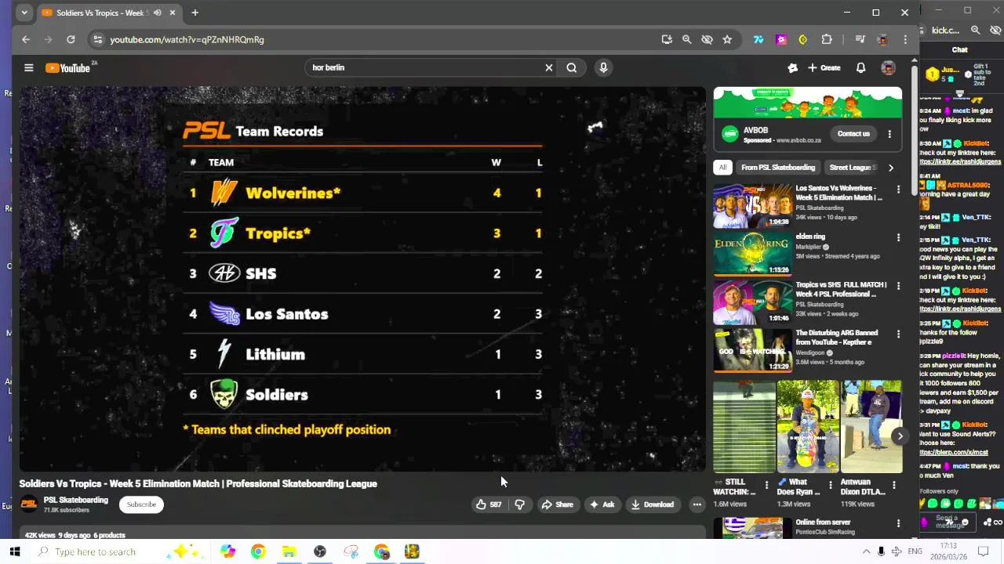The width and height of the screenshot is (1004, 564).
Task: Open more actions under the video
Action: [x=697, y=504]
